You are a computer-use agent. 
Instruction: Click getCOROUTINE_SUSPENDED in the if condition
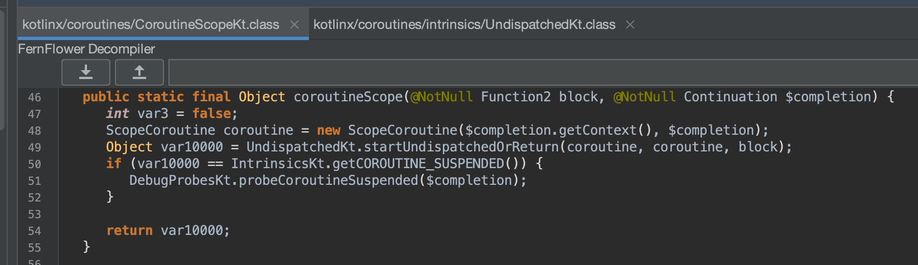[418, 164]
